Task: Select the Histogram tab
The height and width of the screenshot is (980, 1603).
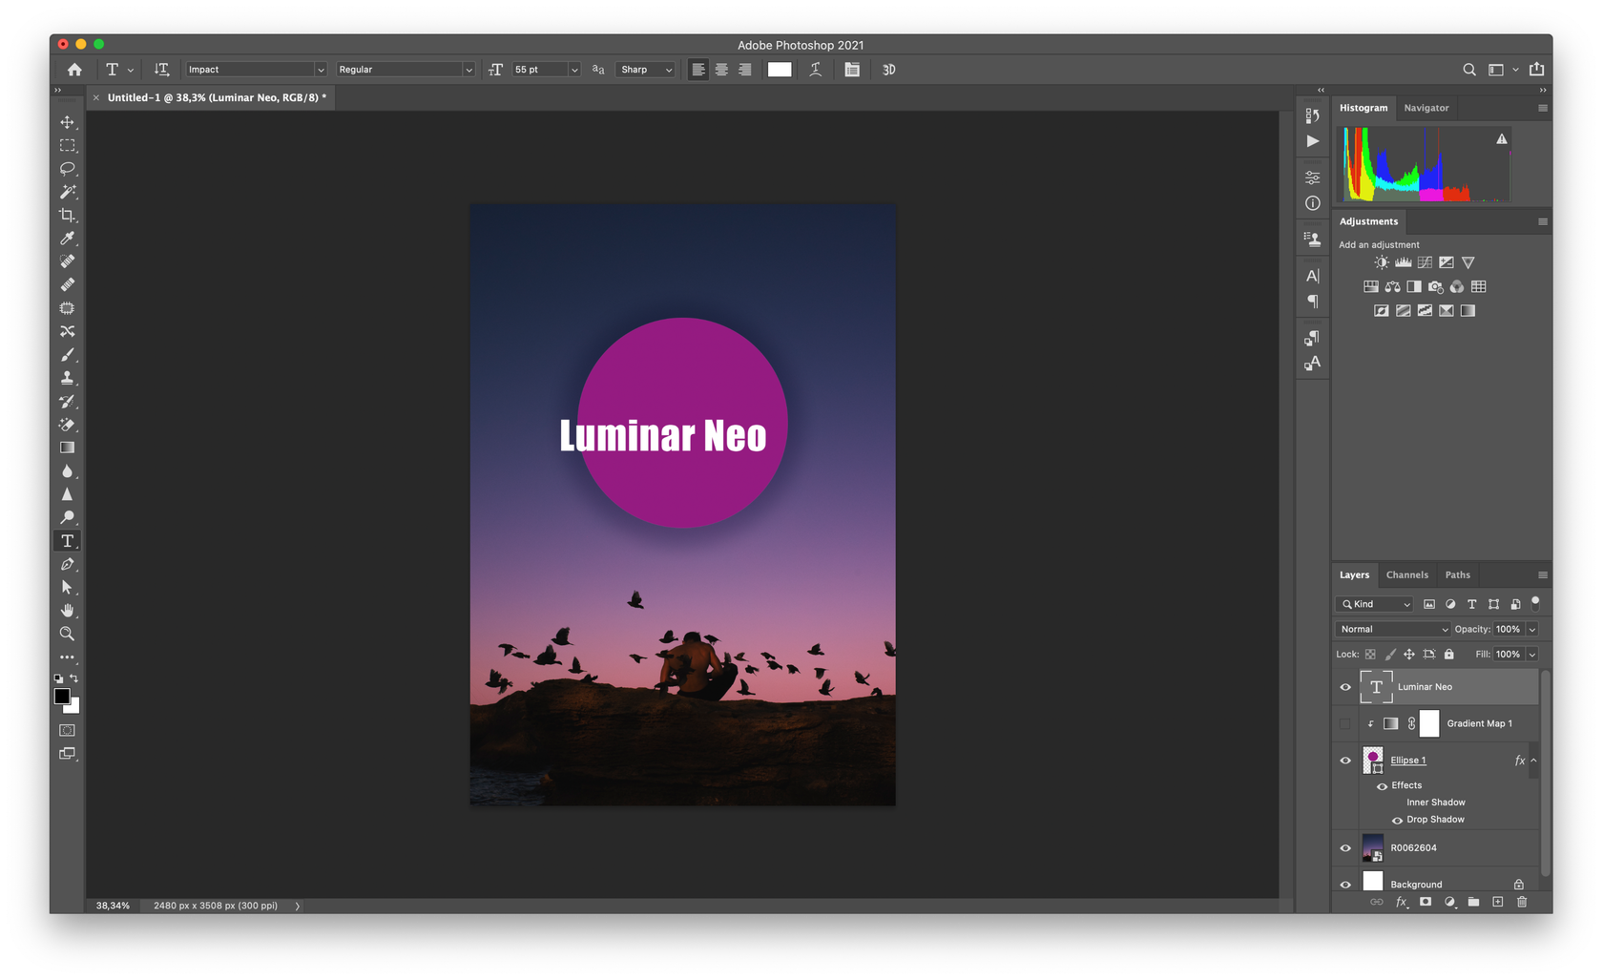Action: click(x=1364, y=108)
